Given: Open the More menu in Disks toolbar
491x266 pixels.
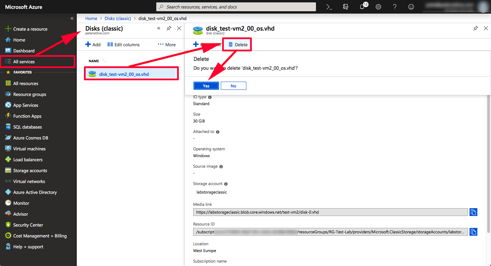Looking at the screenshot, I should click(167, 45).
